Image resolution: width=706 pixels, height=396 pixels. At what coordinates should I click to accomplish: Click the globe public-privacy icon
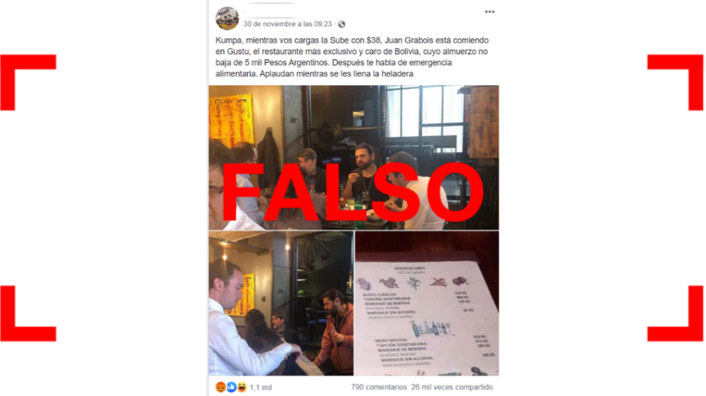(341, 25)
